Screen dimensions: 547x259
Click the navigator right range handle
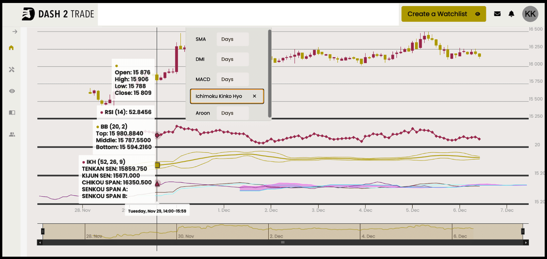(523, 231)
